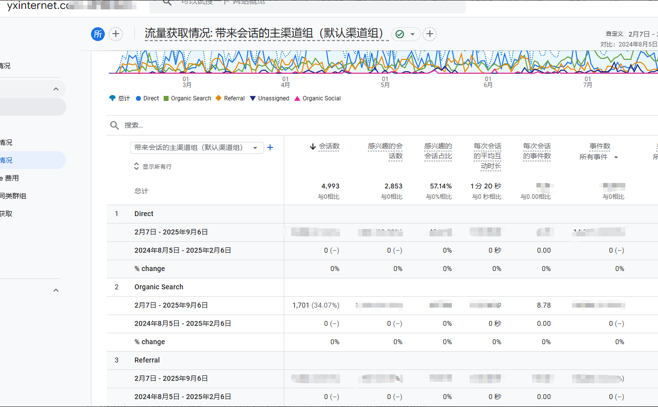Toggle Direct series in chart legend
The height and width of the screenshot is (407, 658).
point(147,98)
